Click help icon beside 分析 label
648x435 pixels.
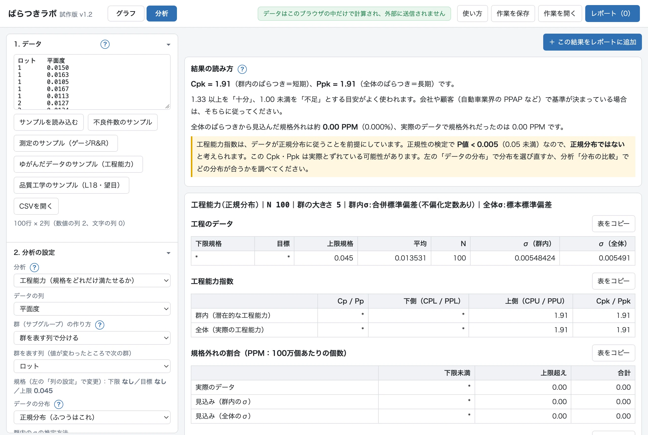click(x=34, y=267)
